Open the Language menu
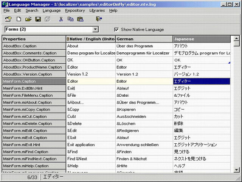242x182 pixels. [51, 11]
